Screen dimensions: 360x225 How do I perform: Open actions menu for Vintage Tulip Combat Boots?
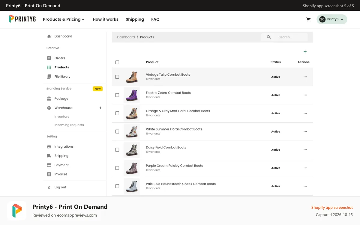pyautogui.click(x=305, y=77)
